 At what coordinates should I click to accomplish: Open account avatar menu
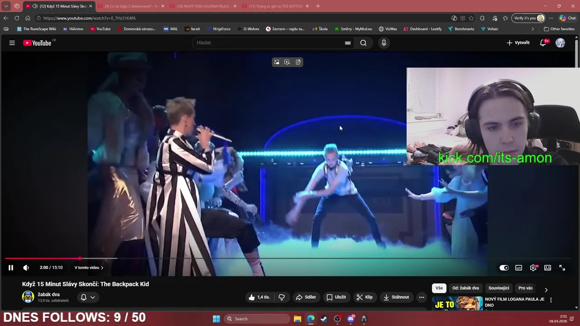(x=561, y=43)
